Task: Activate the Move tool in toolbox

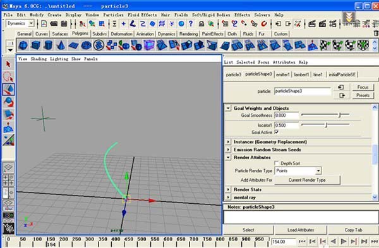Action: (x=8, y=90)
